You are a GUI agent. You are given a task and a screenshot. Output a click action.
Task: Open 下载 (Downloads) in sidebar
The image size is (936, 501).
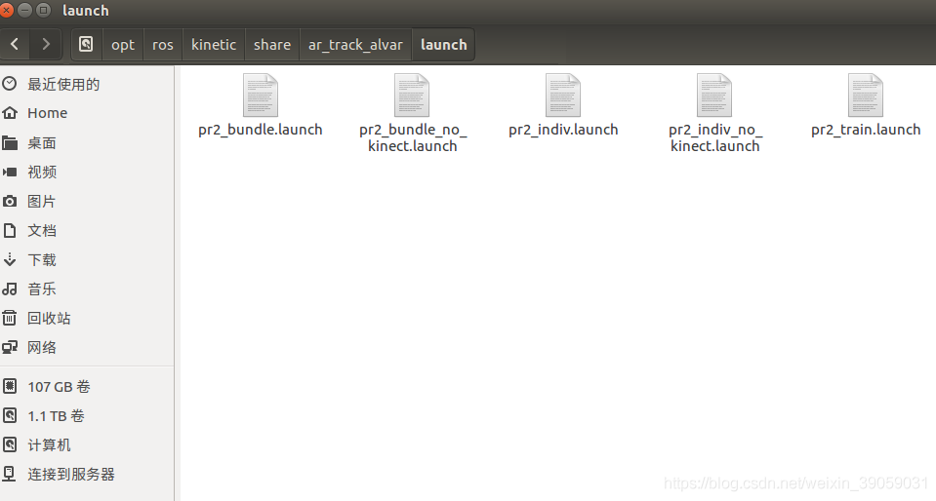(41, 259)
